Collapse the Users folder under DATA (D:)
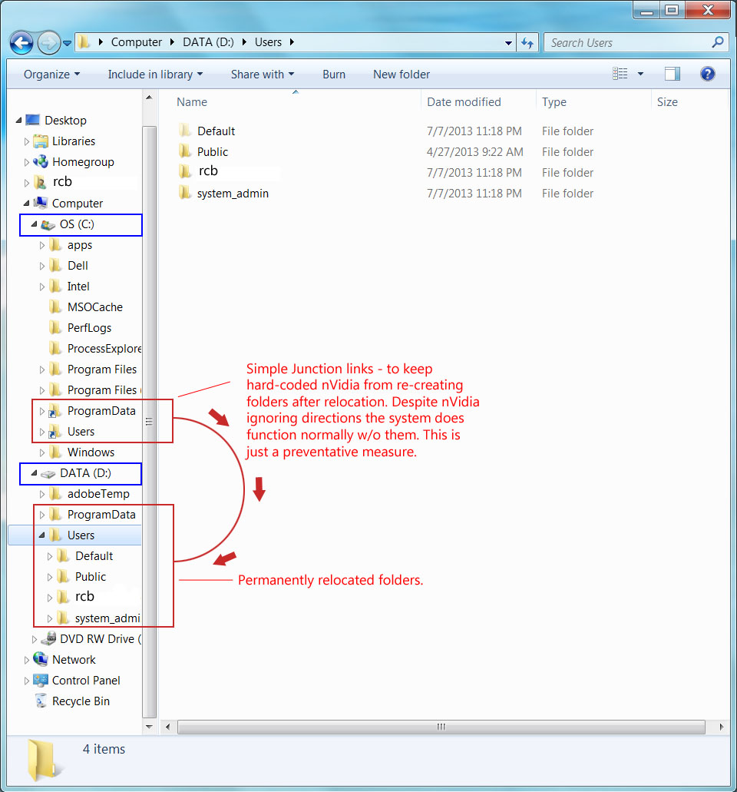Image resolution: width=737 pixels, height=792 pixels. click(42, 535)
